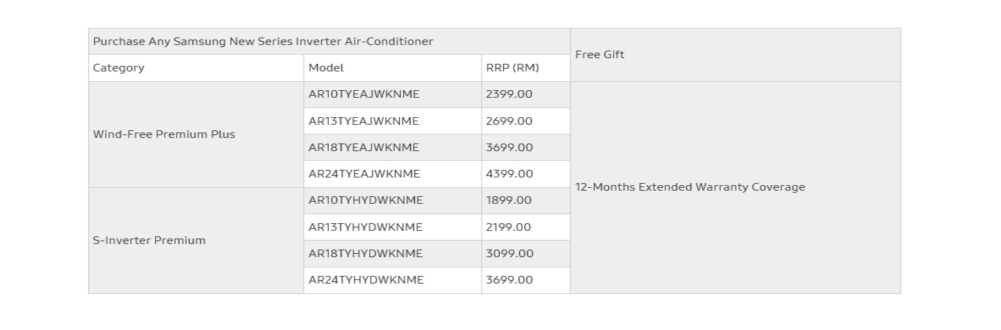
Task: Click the Free Gift header cell
Action: point(735,55)
